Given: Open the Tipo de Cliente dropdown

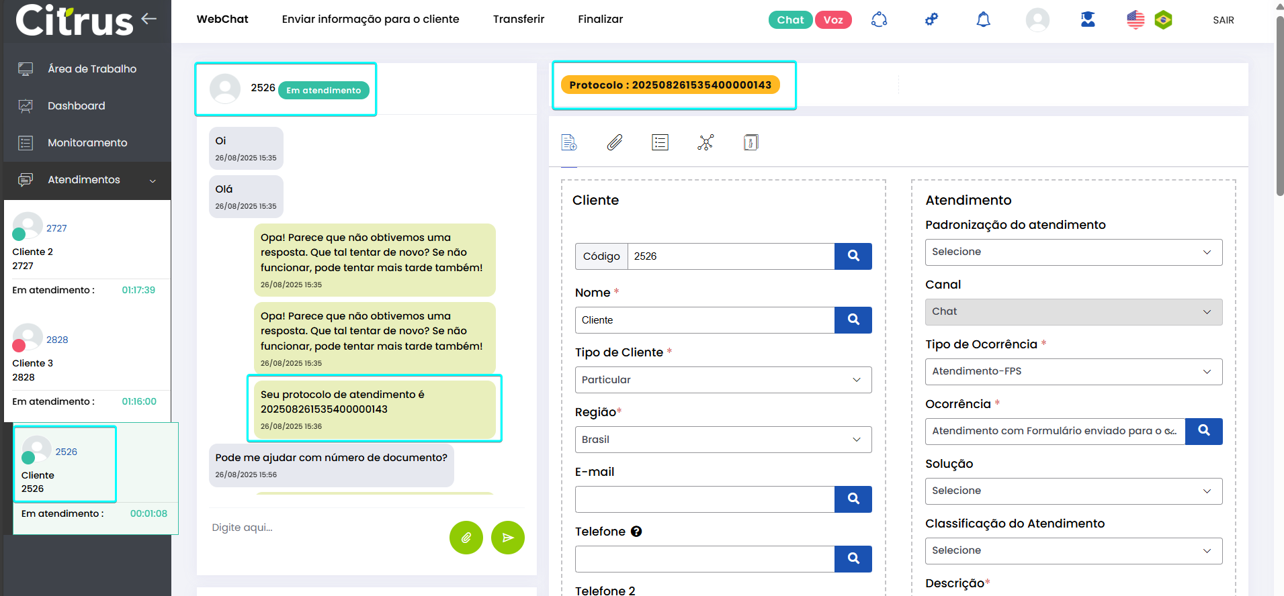Looking at the screenshot, I should pyautogui.click(x=723, y=380).
